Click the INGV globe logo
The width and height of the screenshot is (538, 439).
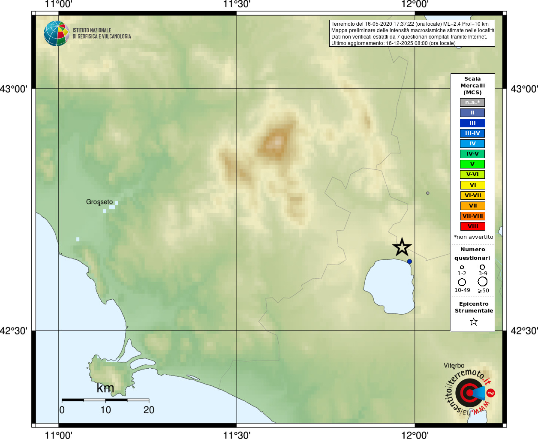coord(57,33)
